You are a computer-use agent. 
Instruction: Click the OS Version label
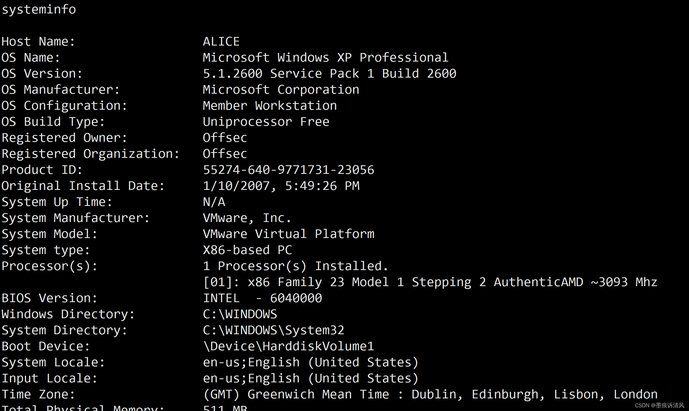point(42,74)
